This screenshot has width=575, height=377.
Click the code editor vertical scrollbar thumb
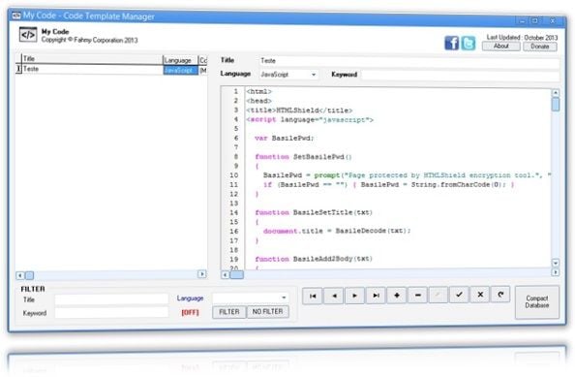pos(556,105)
